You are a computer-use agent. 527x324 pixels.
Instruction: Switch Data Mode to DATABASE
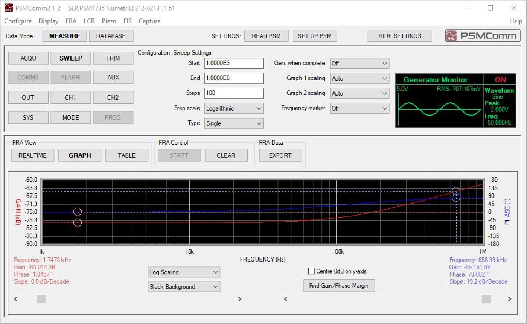[x=111, y=36]
